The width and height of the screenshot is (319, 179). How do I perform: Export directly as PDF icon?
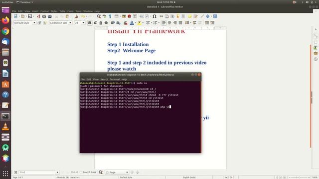tap(39, 16)
